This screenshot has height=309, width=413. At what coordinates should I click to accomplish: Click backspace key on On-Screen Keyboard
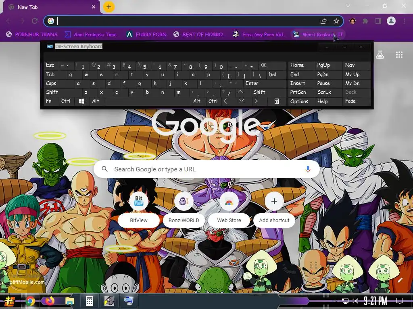[273, 66]
